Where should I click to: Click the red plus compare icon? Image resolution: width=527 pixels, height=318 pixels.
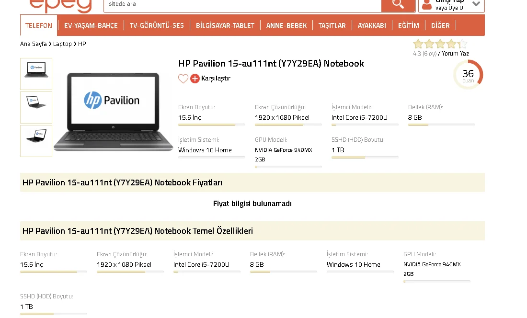[x=195, y=79]
